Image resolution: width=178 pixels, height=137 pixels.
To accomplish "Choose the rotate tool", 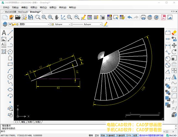I will [x=174, y=52].
